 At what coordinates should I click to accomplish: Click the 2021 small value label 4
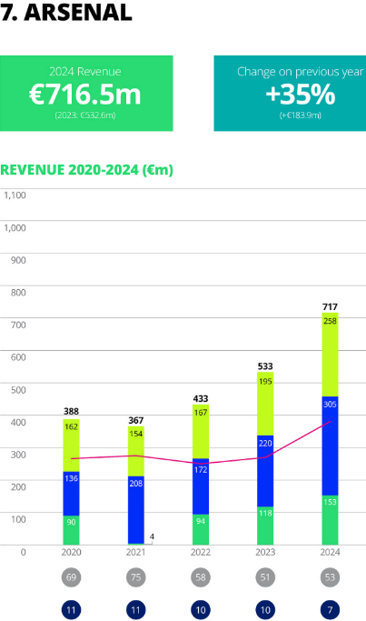click(x=152, y=537)
